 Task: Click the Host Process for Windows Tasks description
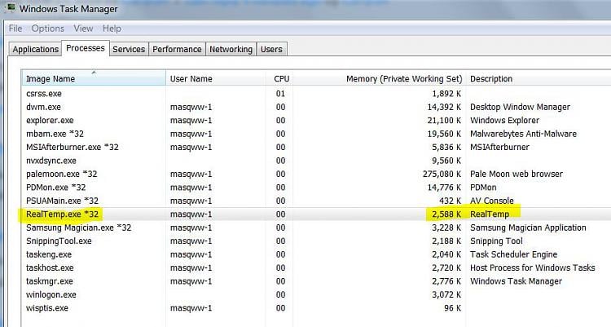click(x=532, y=267)
